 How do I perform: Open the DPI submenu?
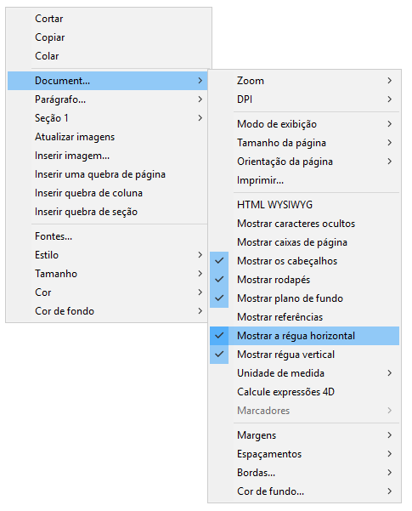[304, 99]
